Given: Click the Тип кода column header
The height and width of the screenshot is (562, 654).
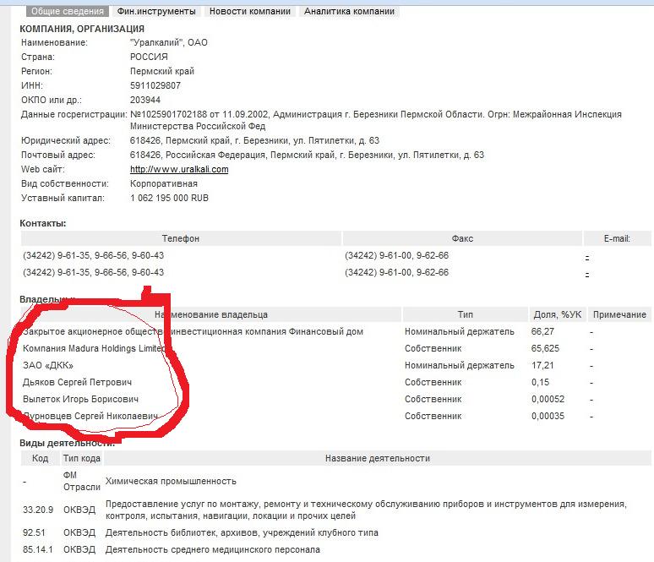Looking at the screenshot, I should click(x=81, y=458).
